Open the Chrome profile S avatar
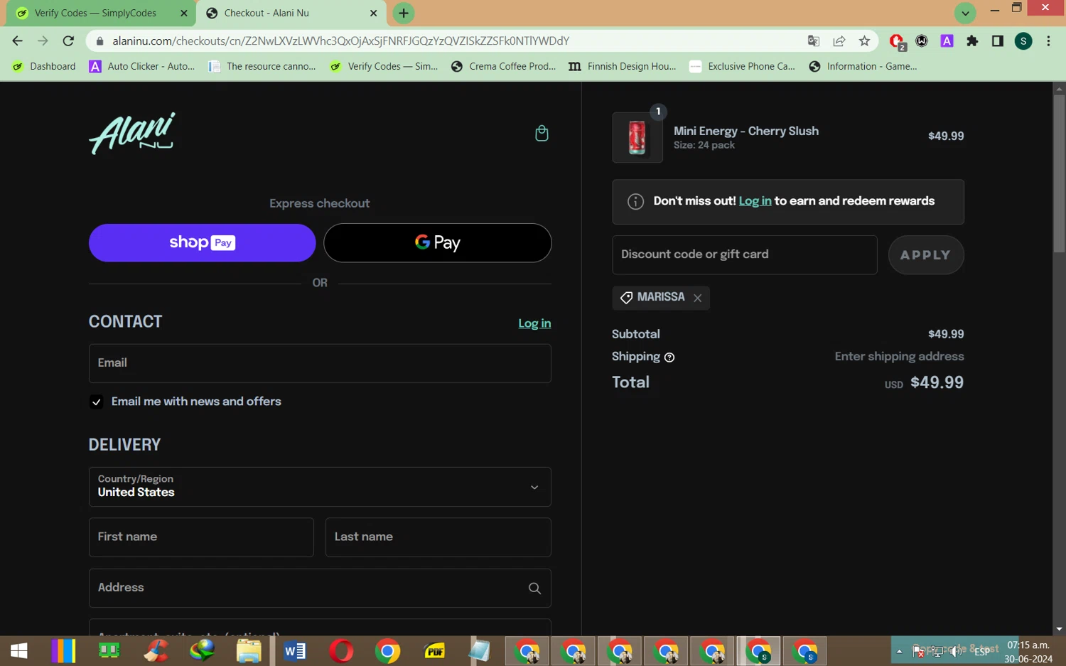The width and height of the screenshot is (1066, 666). coord(1023,41)
